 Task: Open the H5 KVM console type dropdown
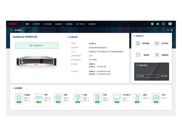[x=147, y=76]
